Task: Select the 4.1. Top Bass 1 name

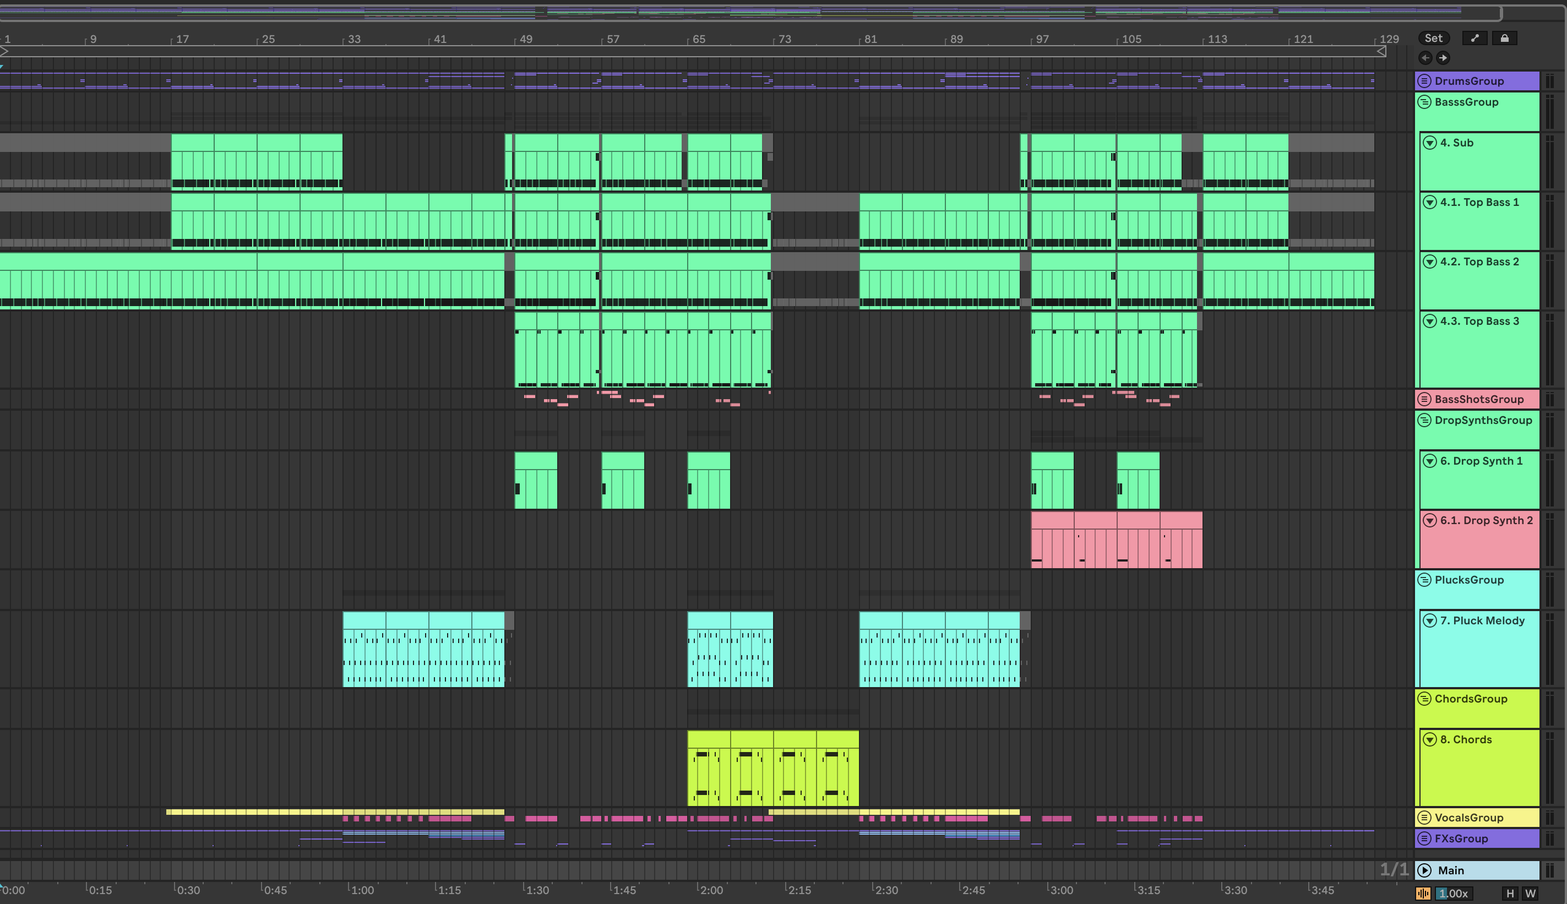Action: [1479, 203]
